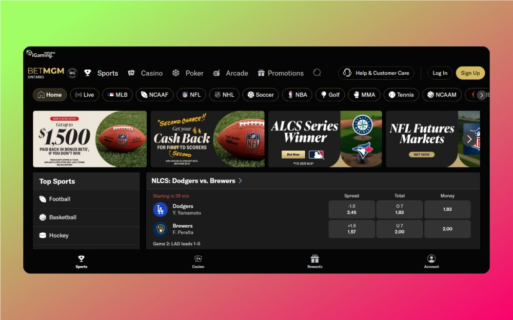The image size is (513, 320).
Task: Click Bet Now on ALCS banner
Action: click(x=293, y=155)
